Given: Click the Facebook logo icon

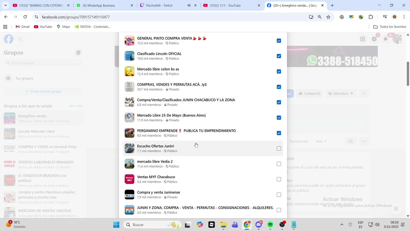Looking at the screenshot, I should click(x=9, y=39).
